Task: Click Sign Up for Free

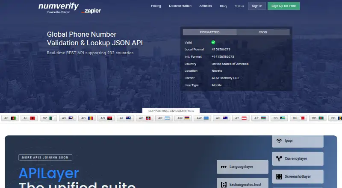Action: pyautogui.click(x=283, y=6)
